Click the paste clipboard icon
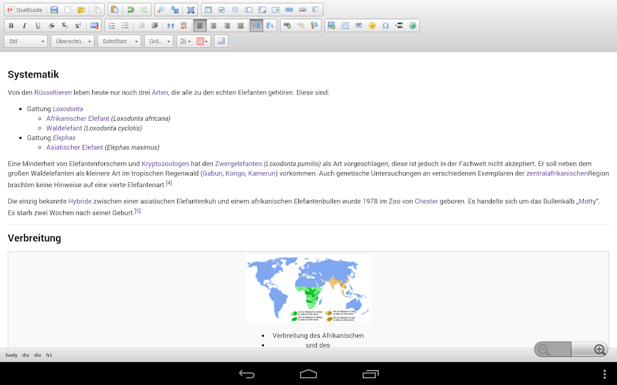This screenshot has height=385, width=617. pos(114,10)
